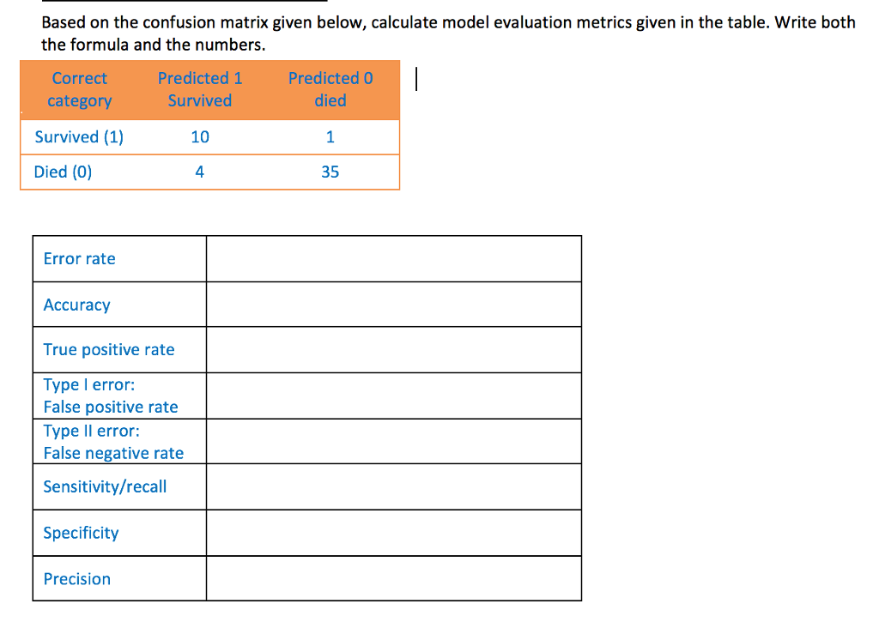The width and height of the screenshot is (879, 628).
Task: Click the Accuracy label cell
Action: [x=119, y=305]
